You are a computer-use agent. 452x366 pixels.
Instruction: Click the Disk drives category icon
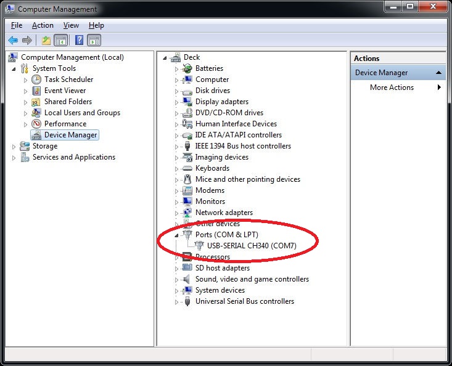click(x=187, y=92)
